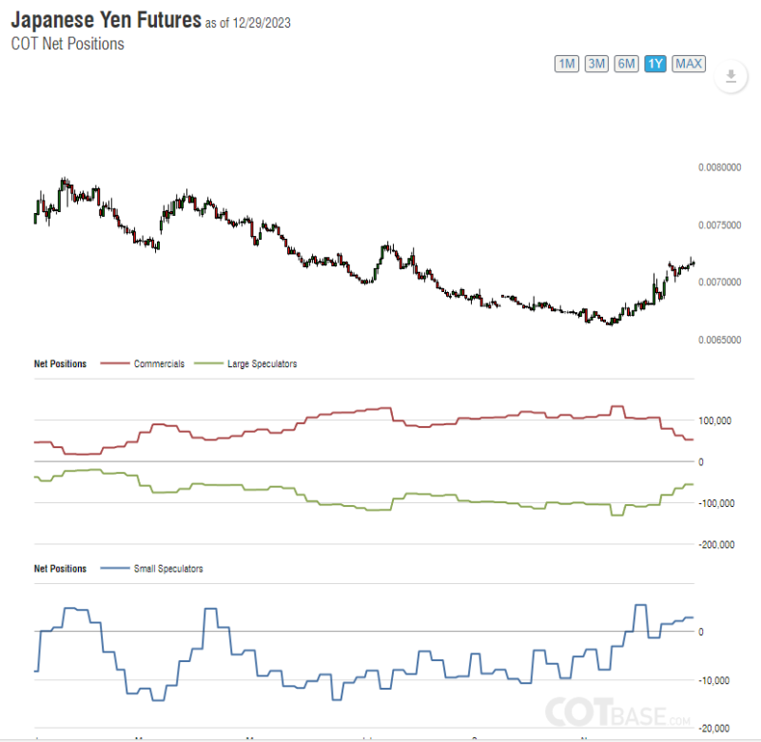Hide the Small Speculators series label
The width and height of the screenshot is (761, 742).
click(x=168, y=569)
